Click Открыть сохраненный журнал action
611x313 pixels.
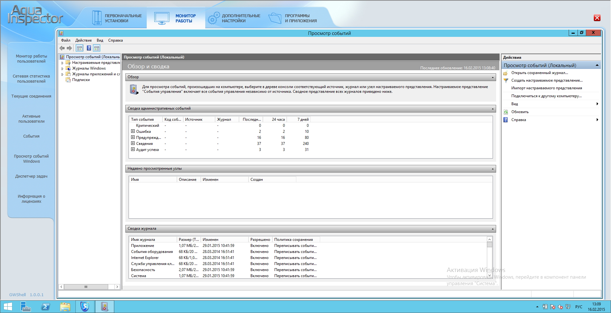pos(539,73)
